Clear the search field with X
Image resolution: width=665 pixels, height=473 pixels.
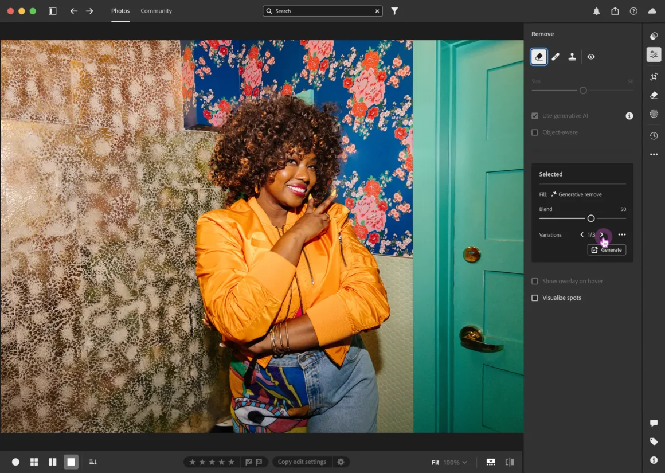[377, 11]
